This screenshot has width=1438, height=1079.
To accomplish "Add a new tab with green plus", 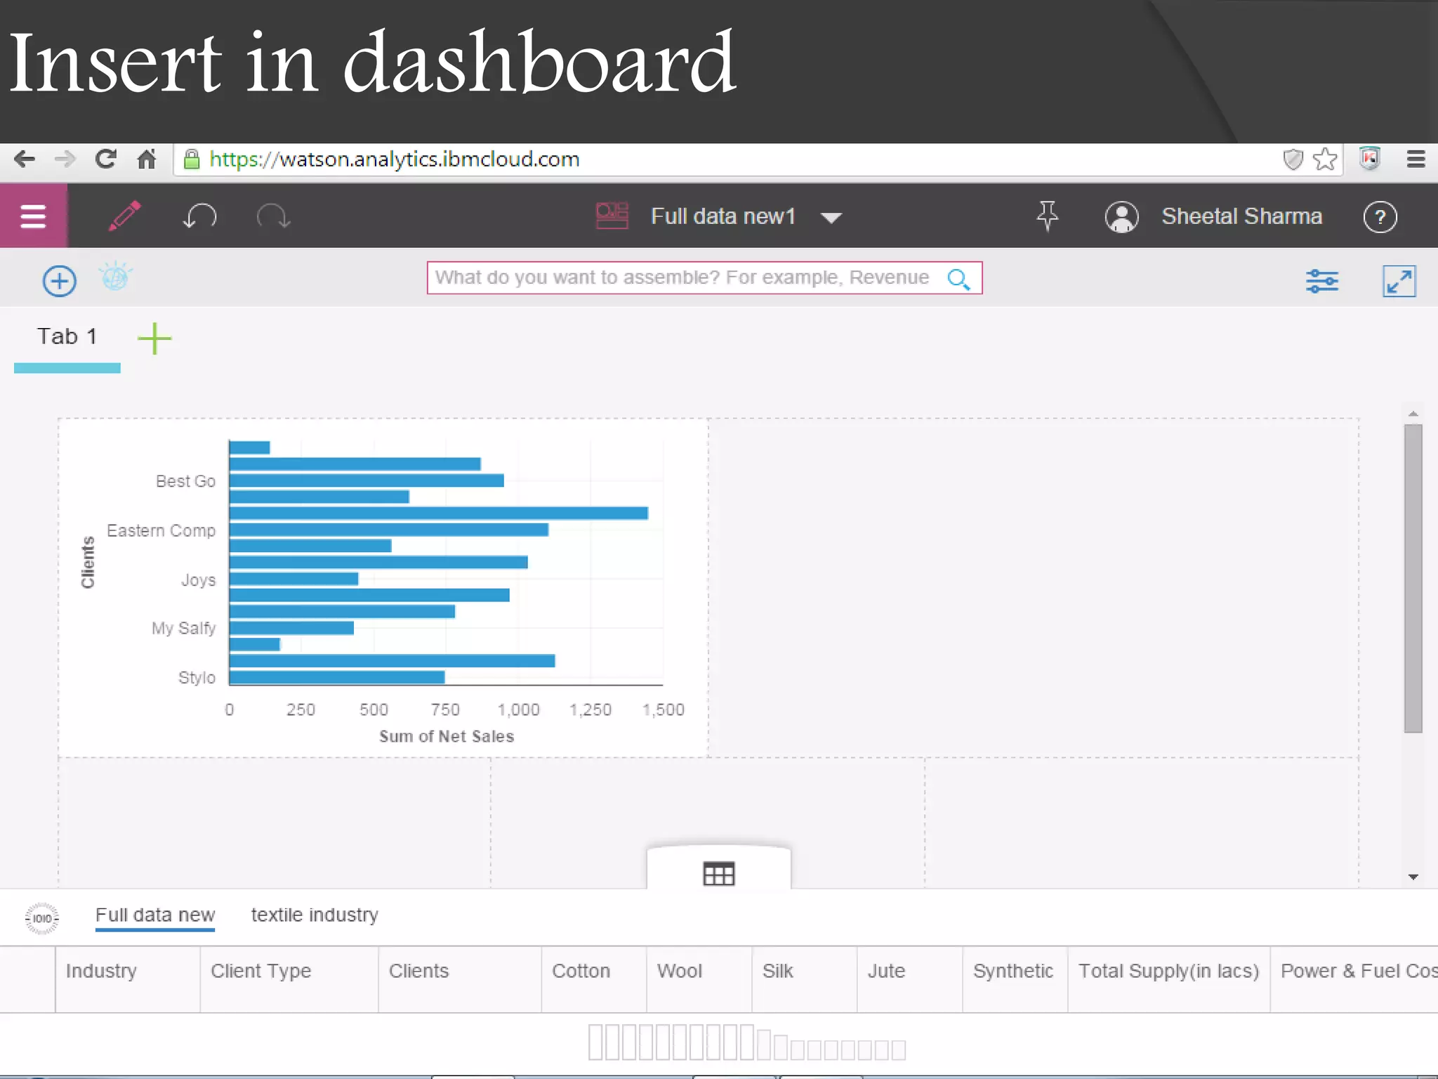I will (x=154, y=339).
